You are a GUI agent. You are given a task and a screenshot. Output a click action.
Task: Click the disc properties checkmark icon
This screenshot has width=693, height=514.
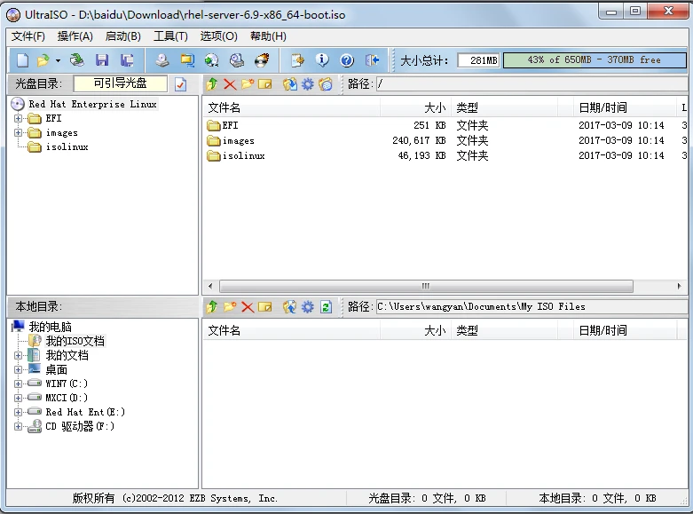pos(180,84)
